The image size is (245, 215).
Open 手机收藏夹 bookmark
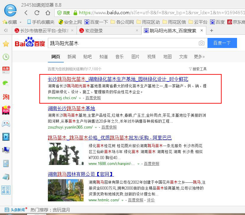click(x=41, y=22)
